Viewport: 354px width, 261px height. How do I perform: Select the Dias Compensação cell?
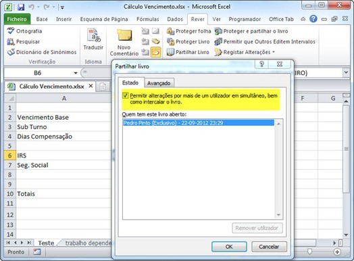click(64, 137)
